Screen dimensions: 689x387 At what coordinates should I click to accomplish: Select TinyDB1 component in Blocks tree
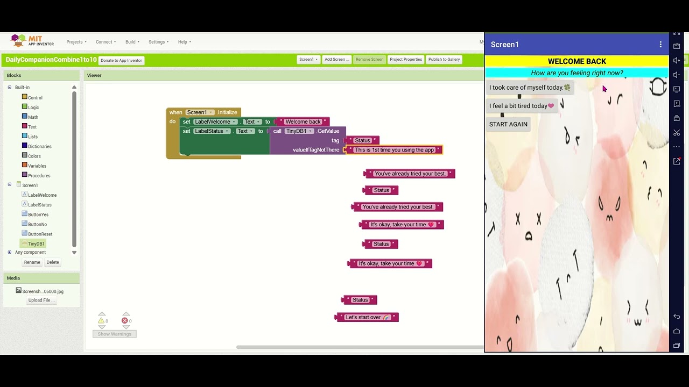pos(33,244)
